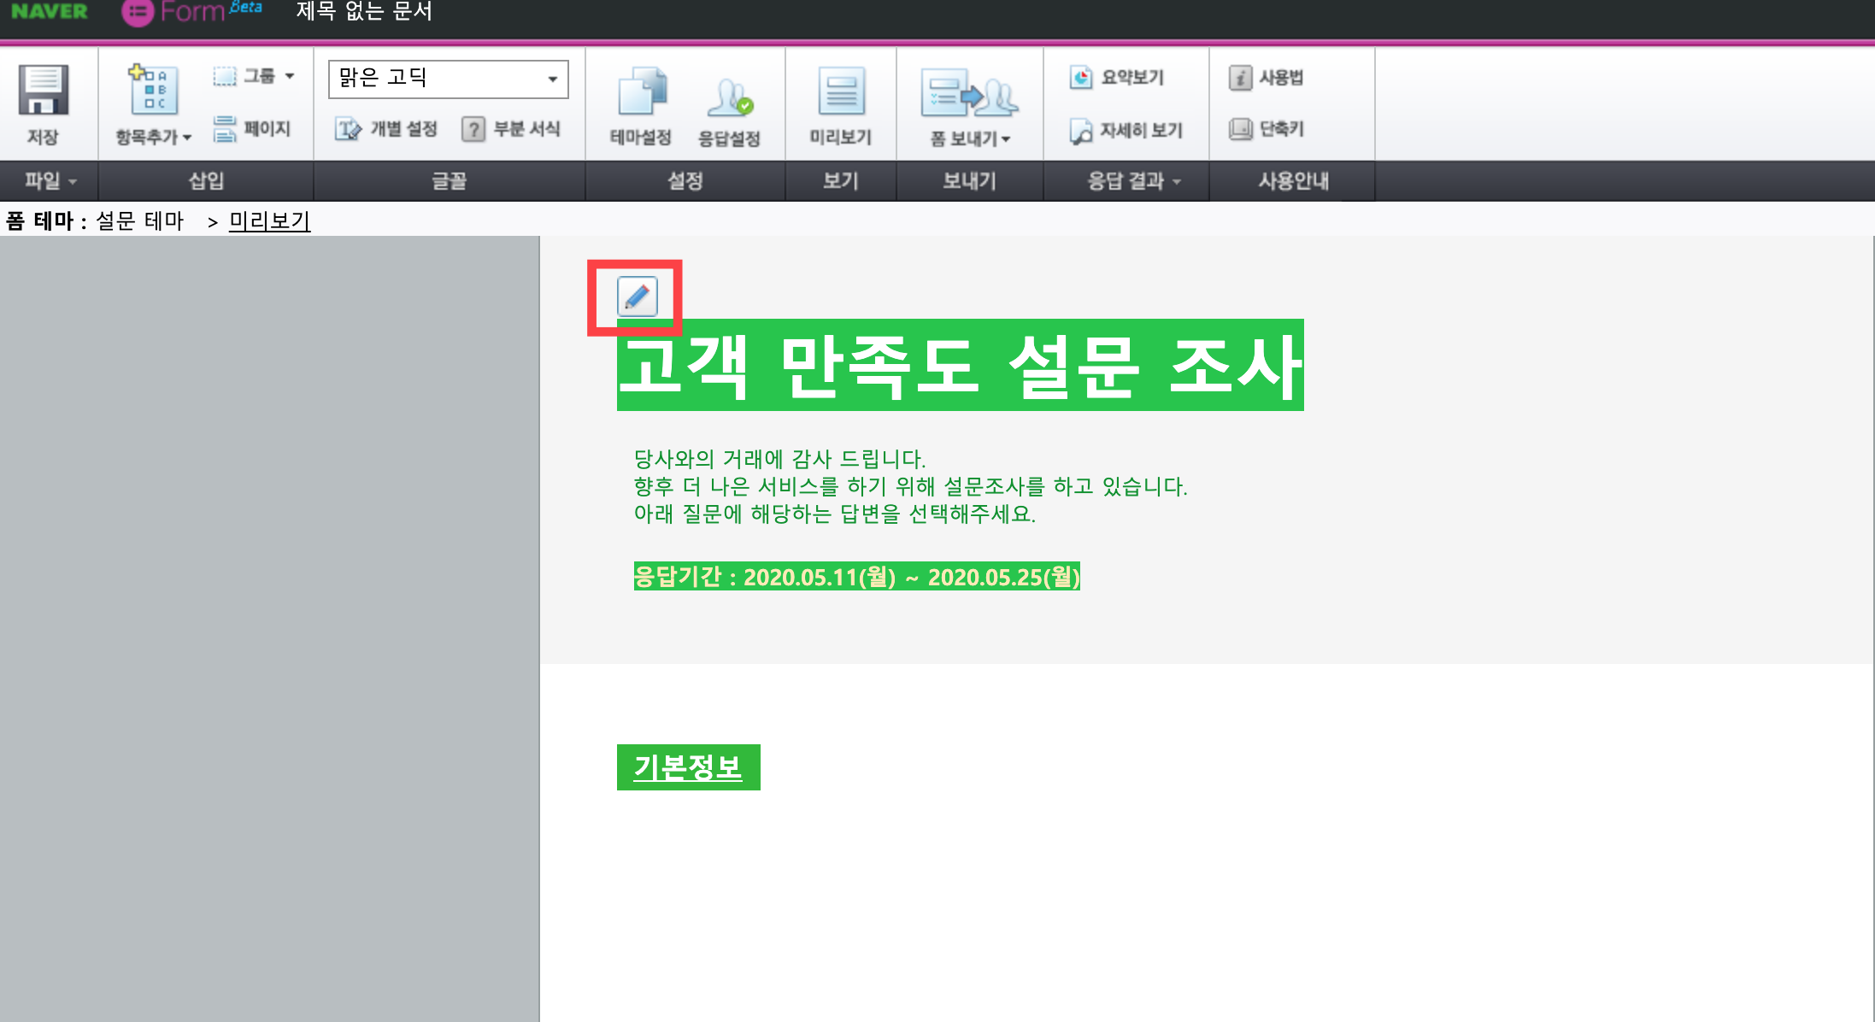Open 요약보기 summary view
Image resolution: width=1875 pixels, height=1022 pixels.
[x=1117, y=78]
